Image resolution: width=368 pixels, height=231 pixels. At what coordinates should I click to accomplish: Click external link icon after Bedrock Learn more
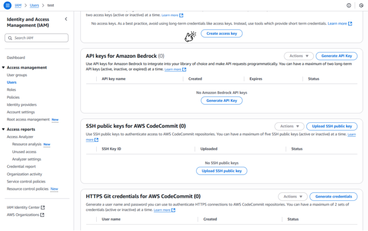coord(184,69)
